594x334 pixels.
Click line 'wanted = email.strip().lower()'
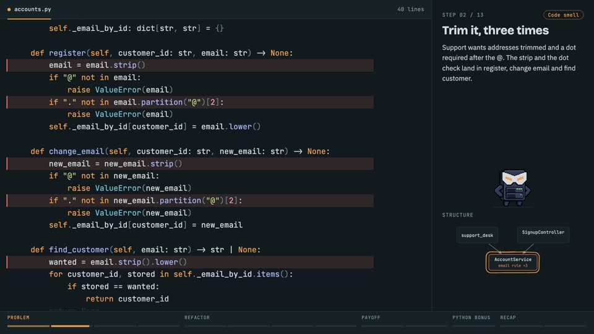[190, 262]
